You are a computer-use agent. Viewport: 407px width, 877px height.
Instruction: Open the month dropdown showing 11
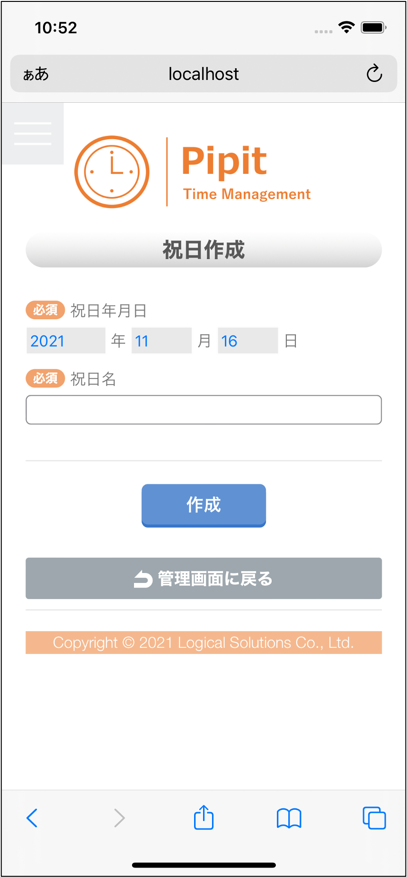click(161, 340)
